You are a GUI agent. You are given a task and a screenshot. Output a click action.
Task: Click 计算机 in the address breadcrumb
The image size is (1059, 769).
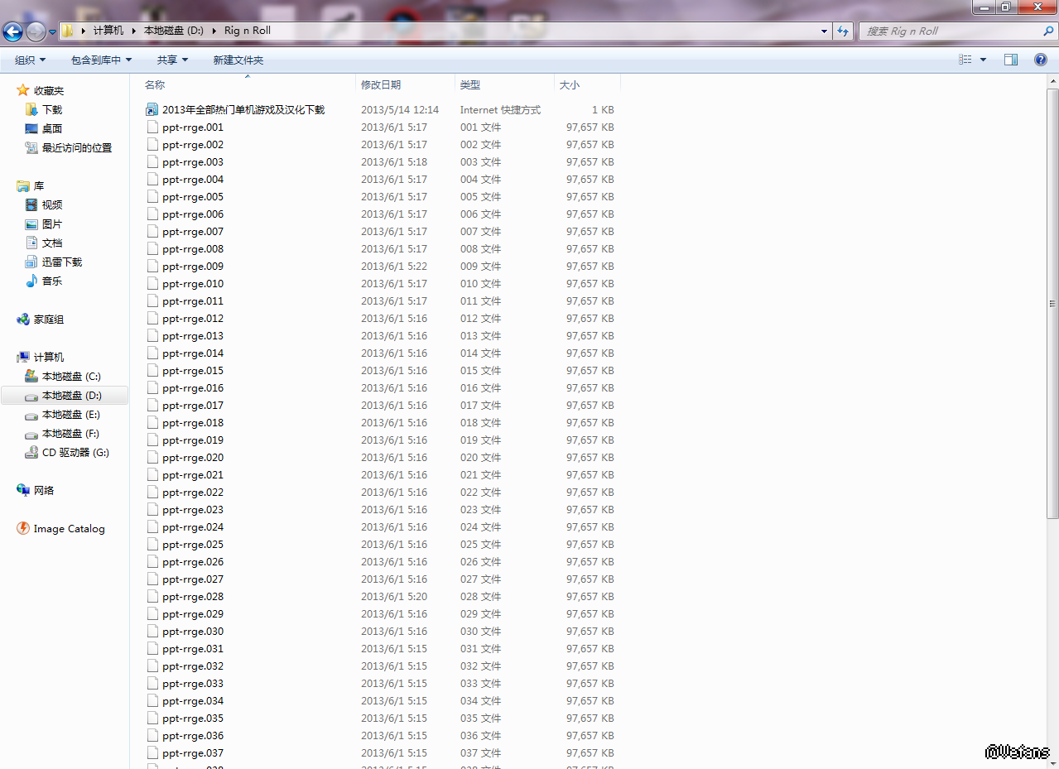pyautogui.click(x=108, y=31)
